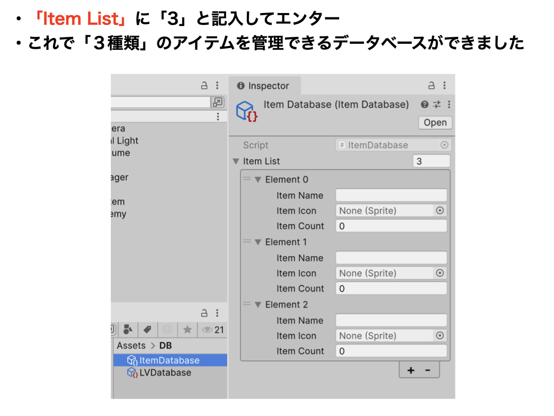This screenshot has height=416, width=554.
Task: Click Element 2 Item Count field
Action: click(x=391, y=351)
